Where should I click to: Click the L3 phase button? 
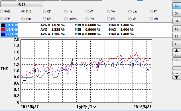click(177, 44)
